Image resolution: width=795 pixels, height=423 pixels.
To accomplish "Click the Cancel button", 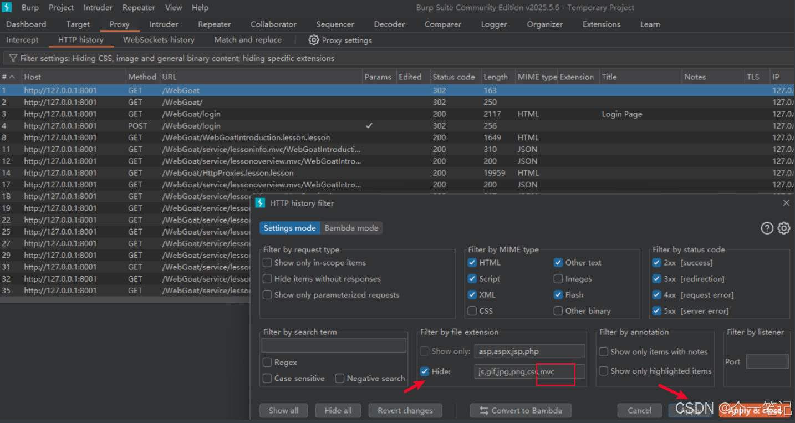I will [639, 411].
